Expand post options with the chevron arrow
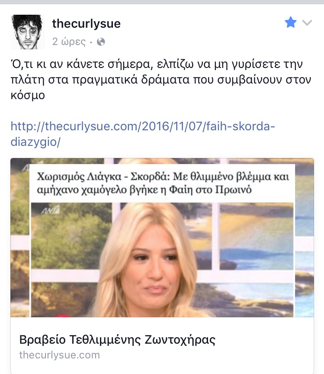The height and width of the screenshot is (374, 324). [307, 23]
